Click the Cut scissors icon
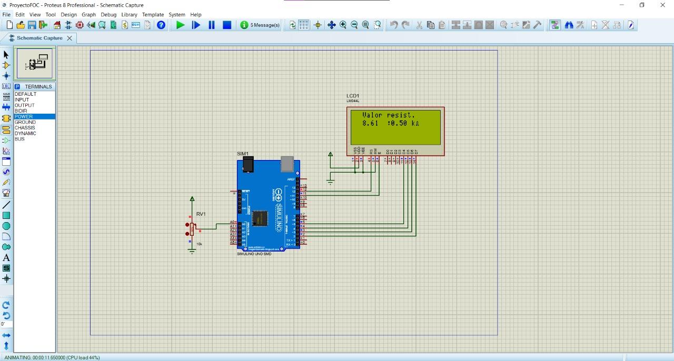Screen dimensions: 674x361 tap(419, 25)
